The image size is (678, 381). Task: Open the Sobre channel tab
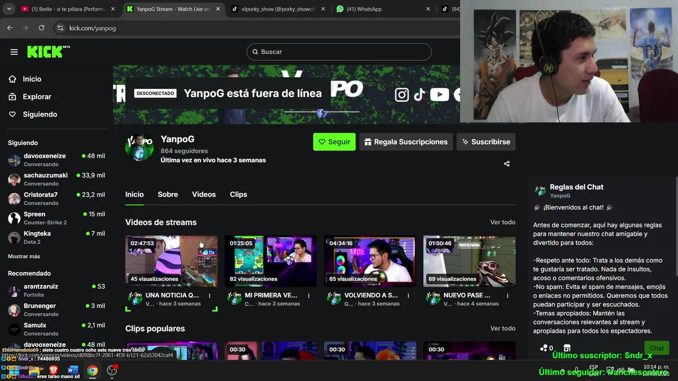click(x=168, y=195)
